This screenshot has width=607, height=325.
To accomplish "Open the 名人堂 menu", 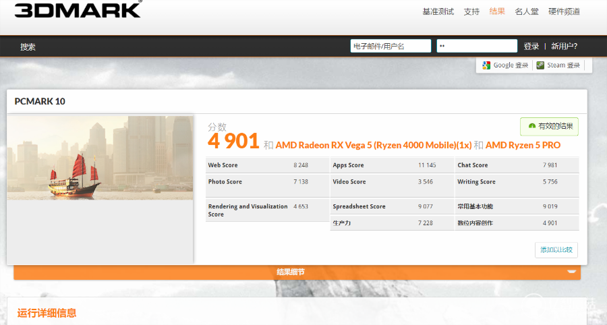I will click(x=527, y=11).
